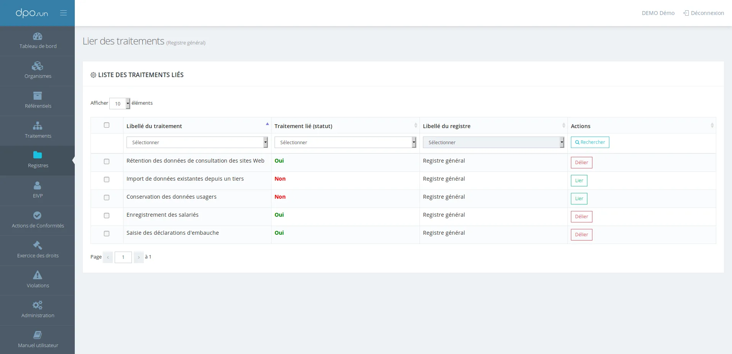Go to Référentiels menu label
The width and height of the screenshot is (732, 354).
38,106
